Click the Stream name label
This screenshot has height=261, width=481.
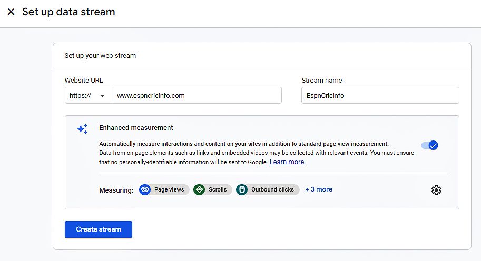(x=321, y=81)
